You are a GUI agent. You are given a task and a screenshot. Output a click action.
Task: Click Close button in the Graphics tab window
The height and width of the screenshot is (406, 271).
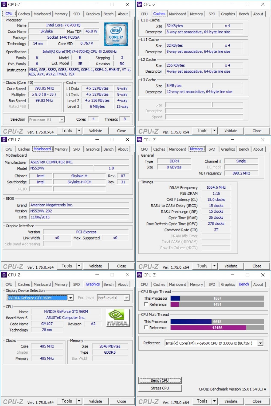(121, 401)
